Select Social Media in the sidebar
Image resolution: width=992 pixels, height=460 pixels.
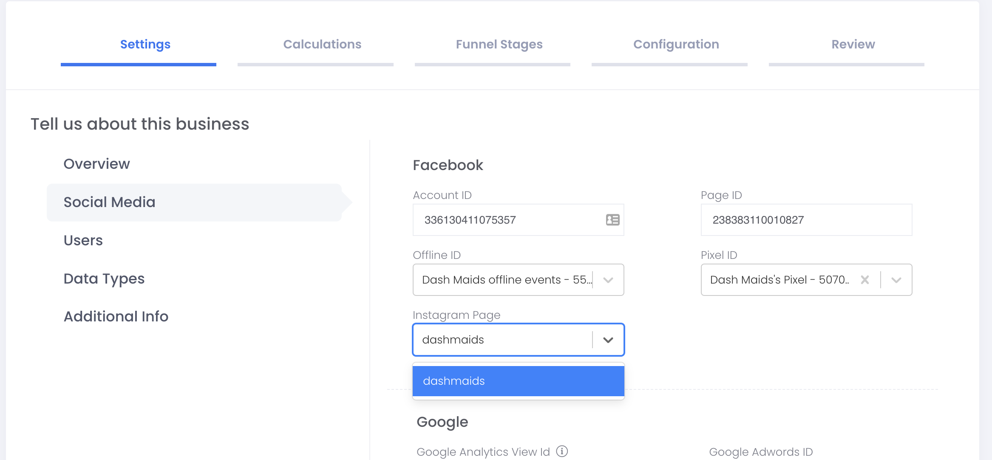109,202
